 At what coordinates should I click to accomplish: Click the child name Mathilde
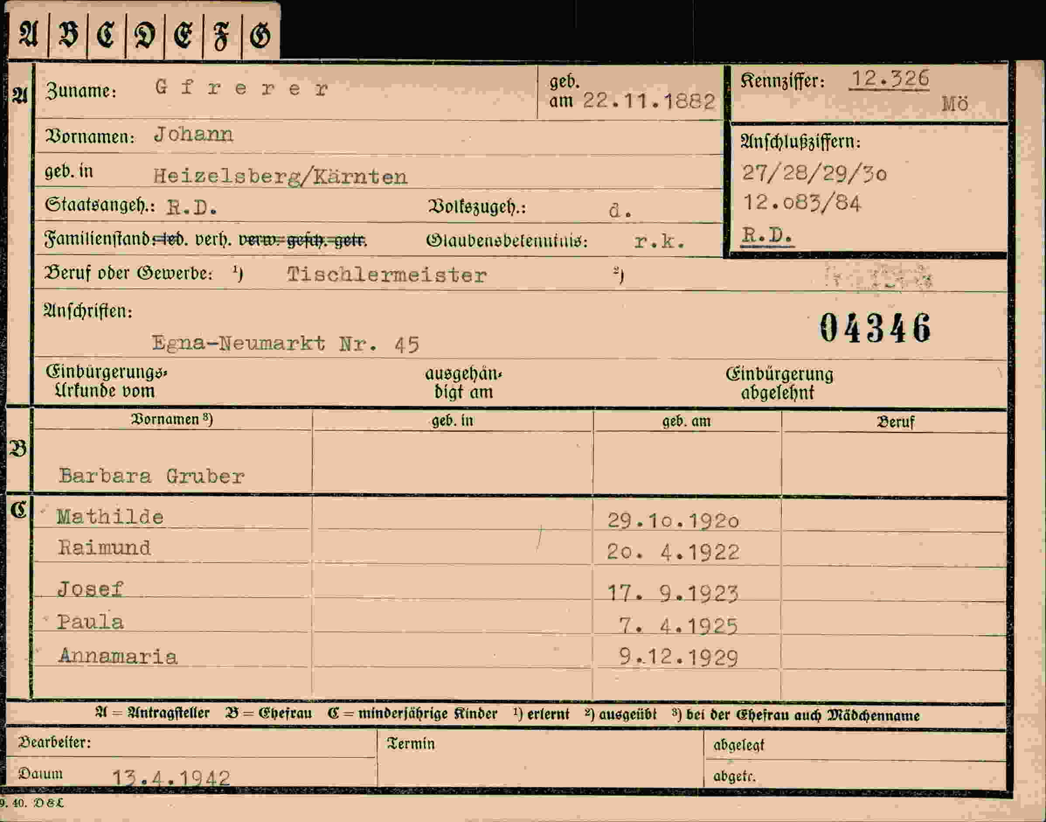(110, 516)
